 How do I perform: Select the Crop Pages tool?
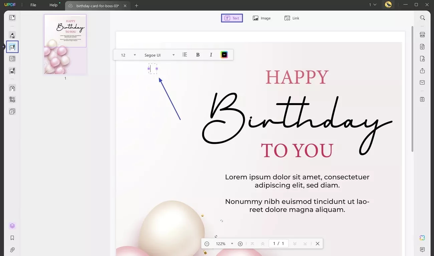(12, 99)
